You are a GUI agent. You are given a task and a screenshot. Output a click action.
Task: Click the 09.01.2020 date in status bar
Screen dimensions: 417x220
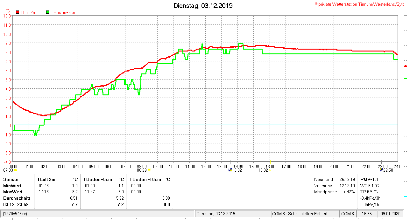click(391, 214)
